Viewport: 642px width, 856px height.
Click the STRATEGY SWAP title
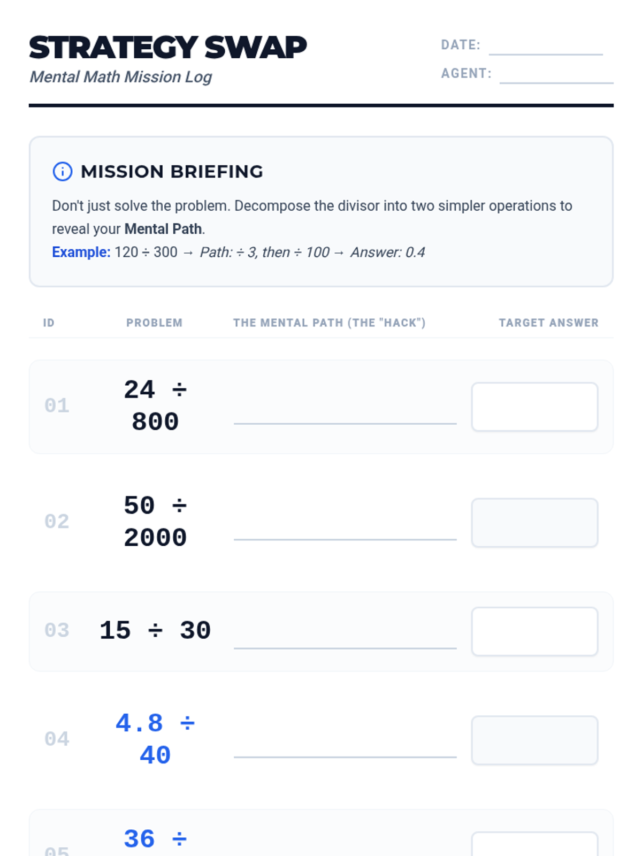click(168, 48)
